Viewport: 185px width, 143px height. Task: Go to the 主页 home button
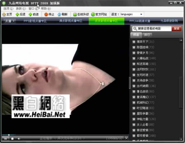(x=7, y=14)
